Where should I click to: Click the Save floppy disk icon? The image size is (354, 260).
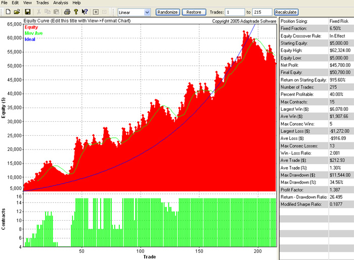27,12
